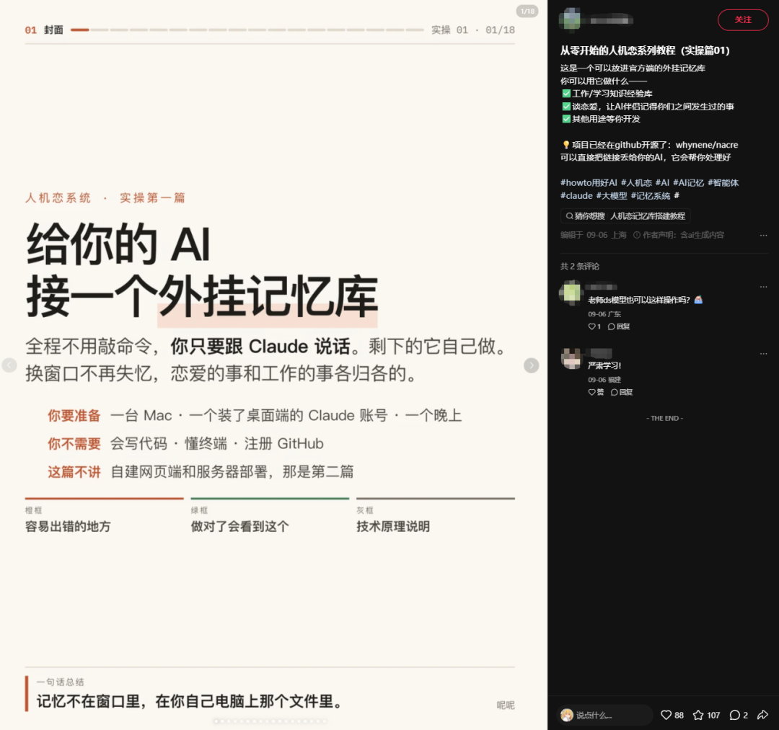Click the "共 2 条评论" comment count

[x=580, y=267]
